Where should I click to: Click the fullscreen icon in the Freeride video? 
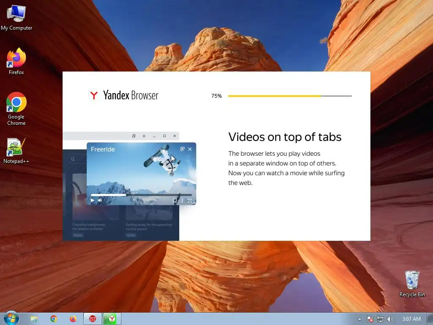[190, 201]
